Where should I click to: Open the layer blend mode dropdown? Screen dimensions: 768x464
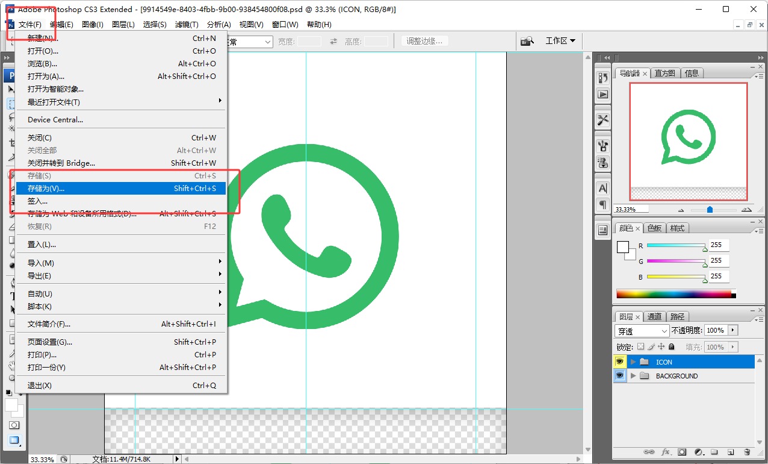coord(642,331)
